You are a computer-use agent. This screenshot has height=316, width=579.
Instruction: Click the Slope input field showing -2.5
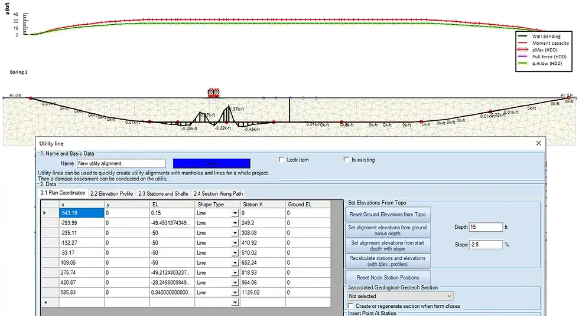click(x=486, y=245)
